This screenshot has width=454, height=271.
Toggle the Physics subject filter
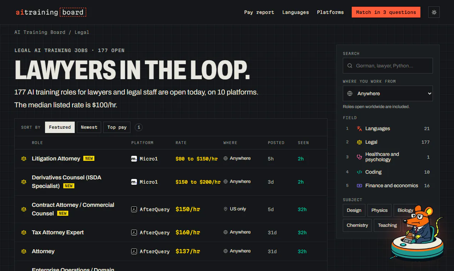coord(380,210)
